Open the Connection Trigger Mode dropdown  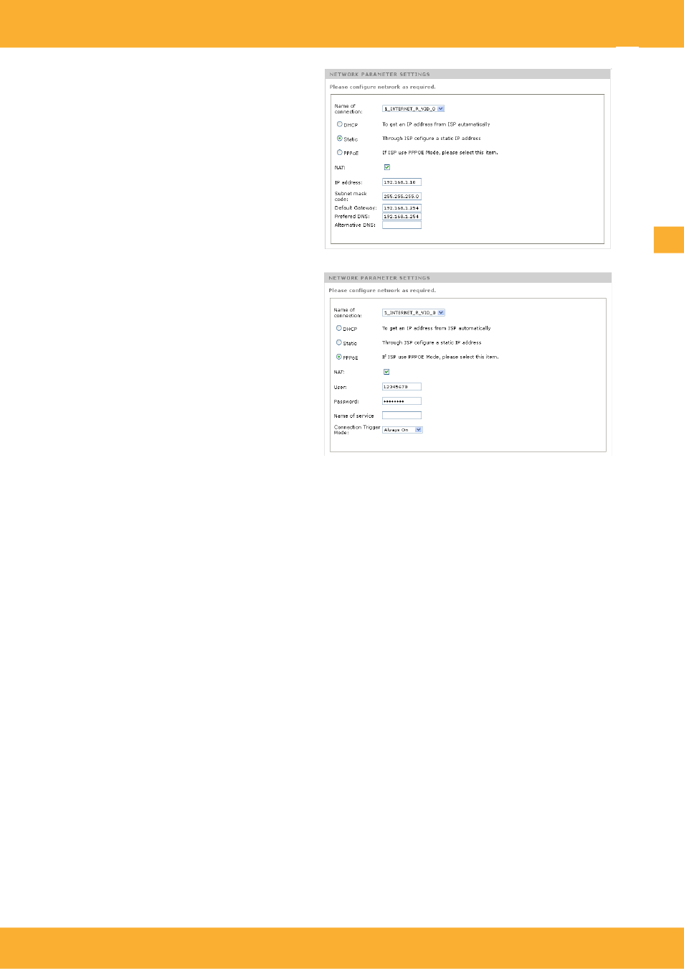point(402,430)
